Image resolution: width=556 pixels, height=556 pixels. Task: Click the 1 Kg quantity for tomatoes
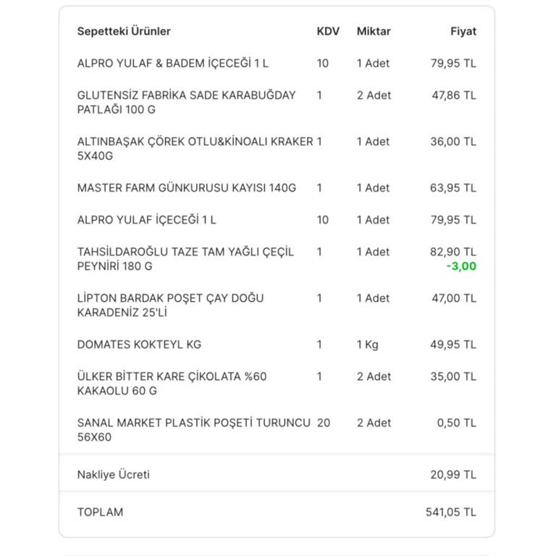(367, 345)
